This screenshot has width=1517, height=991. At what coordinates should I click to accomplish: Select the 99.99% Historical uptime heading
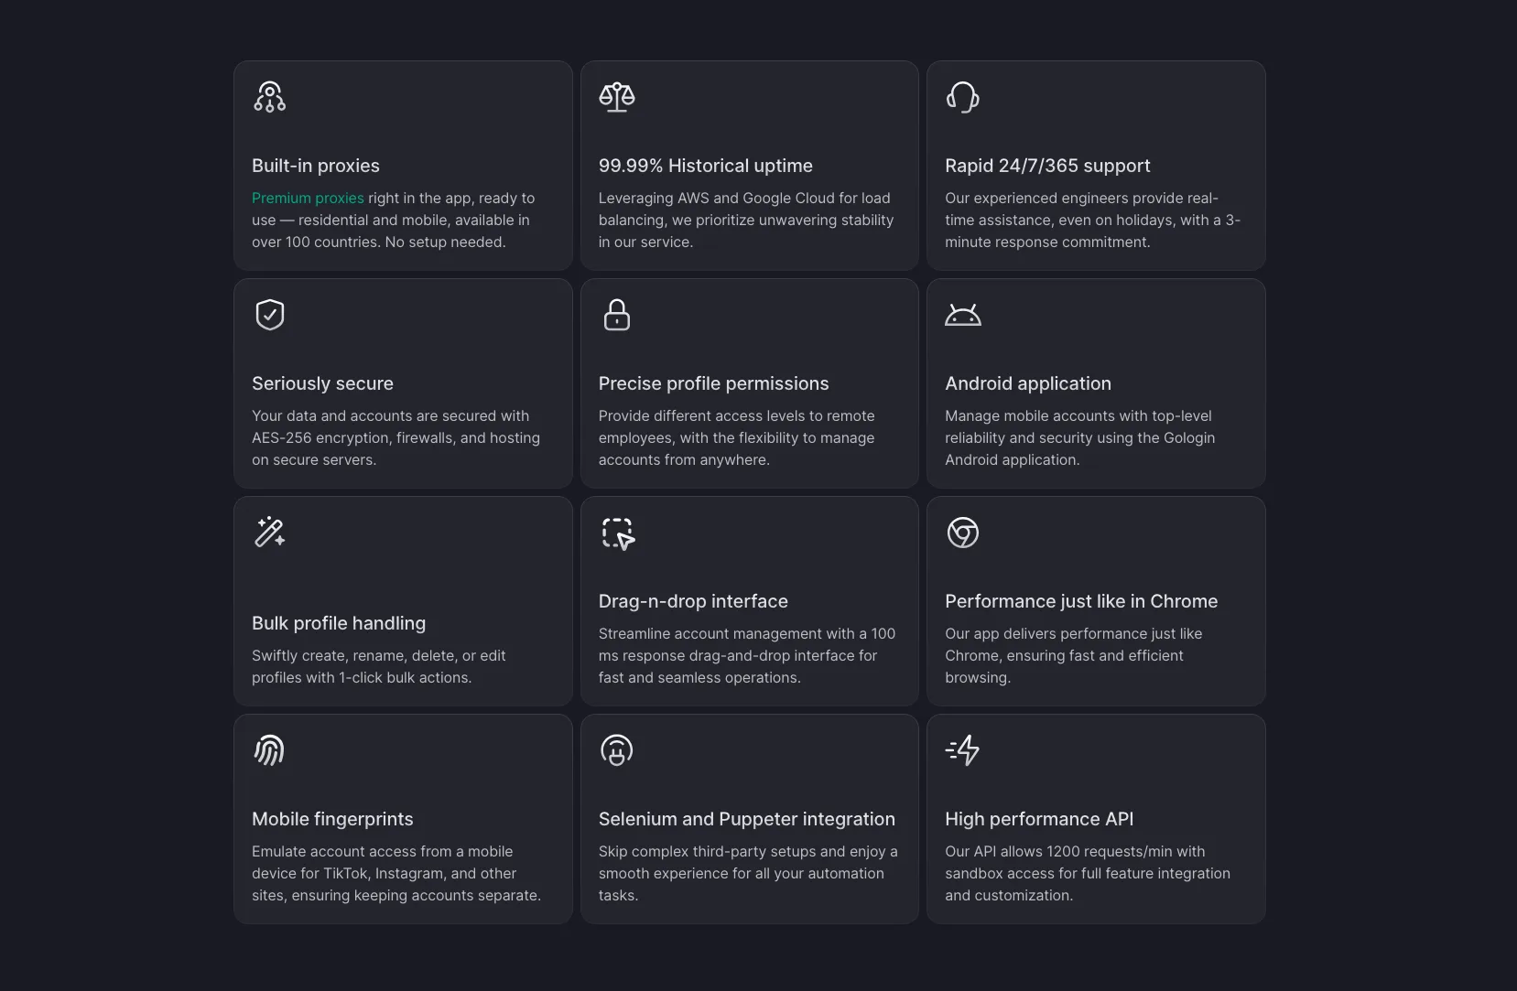pos(706,166)
